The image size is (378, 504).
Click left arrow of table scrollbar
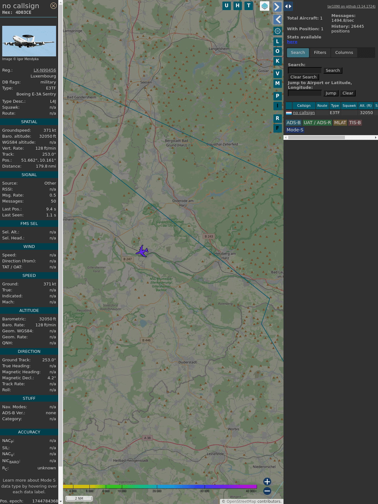[x=286, y=138]
